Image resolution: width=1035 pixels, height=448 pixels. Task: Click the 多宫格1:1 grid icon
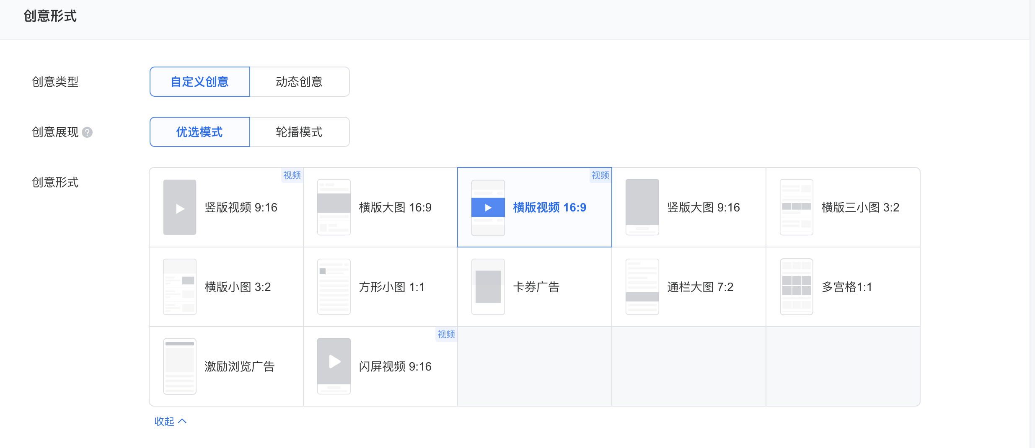click(x=796, y=287)
